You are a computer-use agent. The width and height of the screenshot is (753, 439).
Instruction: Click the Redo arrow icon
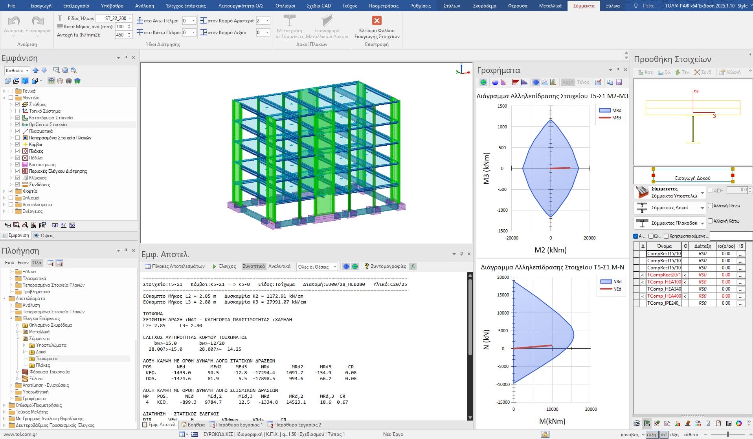point(38,21)
